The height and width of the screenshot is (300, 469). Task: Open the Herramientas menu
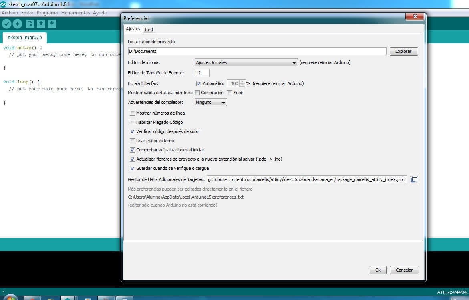[75, 13]
